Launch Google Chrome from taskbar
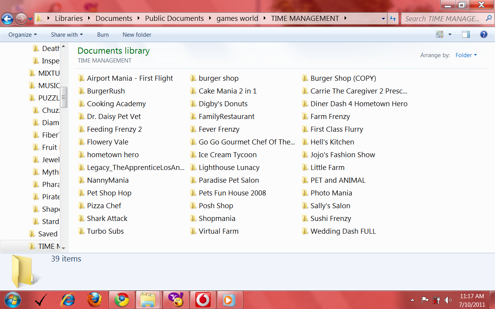495x309 pixels. tap(121, 300)
